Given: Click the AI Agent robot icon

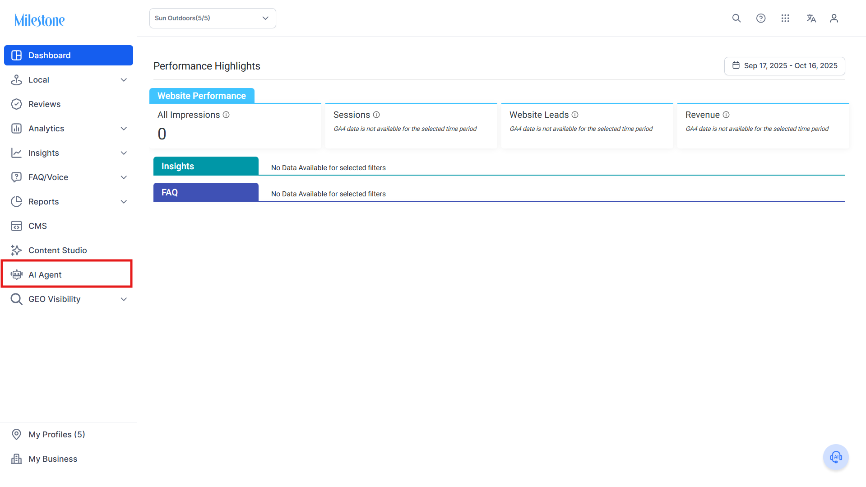Looking at the screenshot, I should click(x=17, y=275).
